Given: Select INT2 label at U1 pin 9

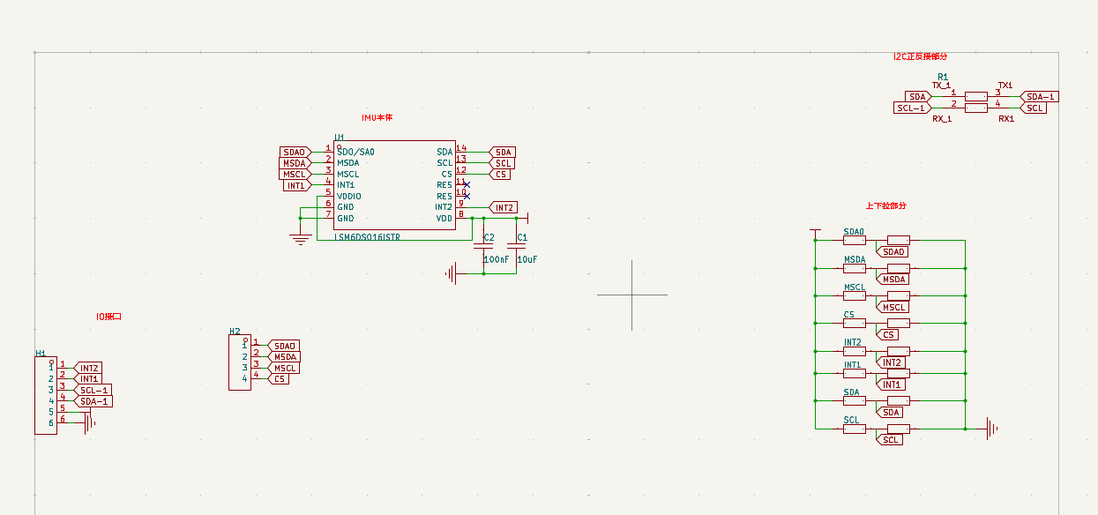Looking at the screenshot, I should [504, 208].
